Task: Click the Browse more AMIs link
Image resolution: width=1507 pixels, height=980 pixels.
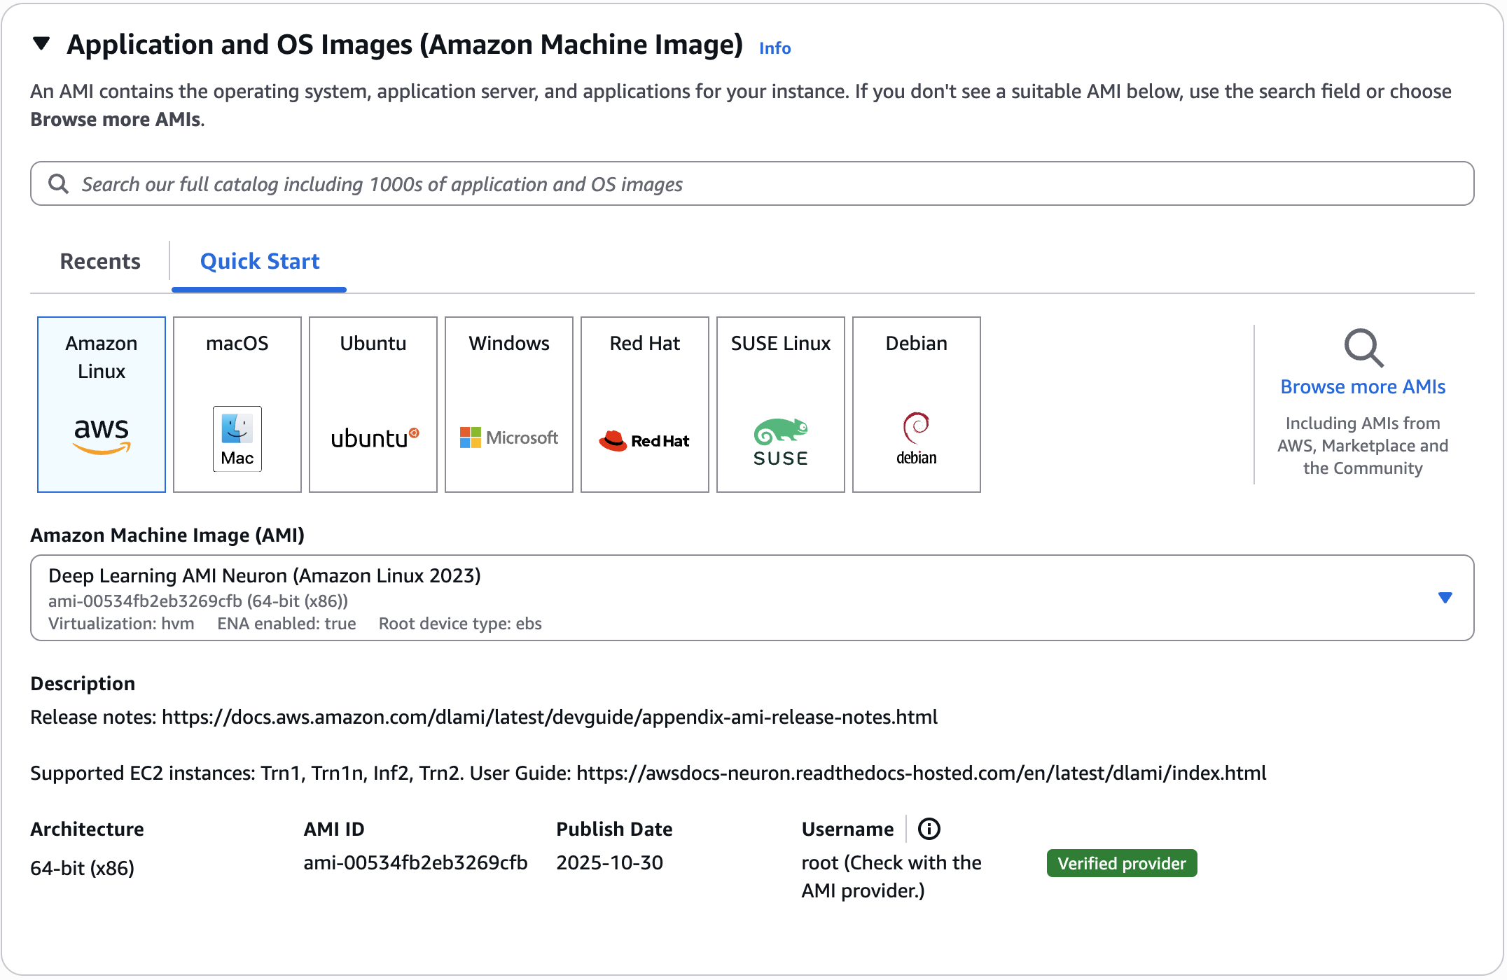Action: (1363, 386)
